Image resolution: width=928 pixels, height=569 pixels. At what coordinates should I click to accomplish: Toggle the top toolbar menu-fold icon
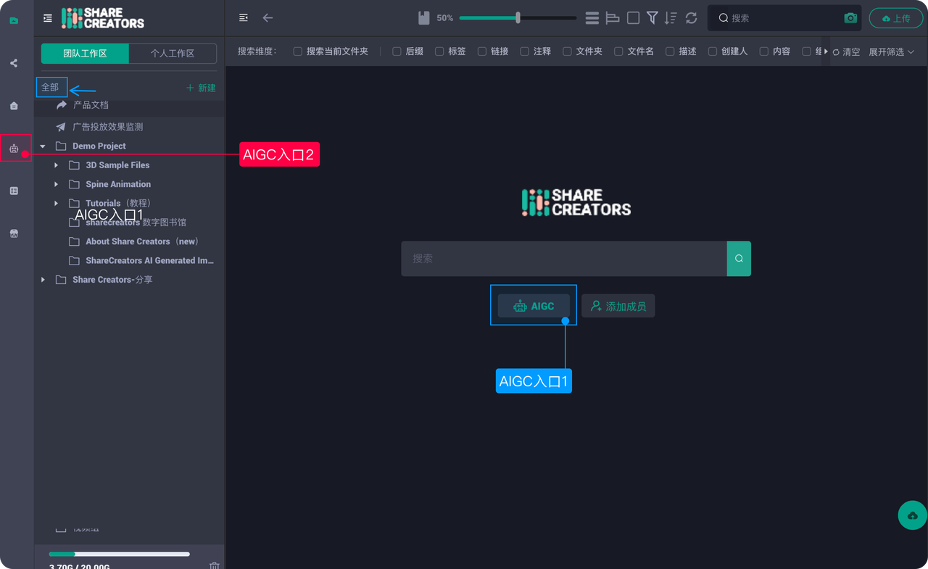pyautogui.click(x=244, y=17)
